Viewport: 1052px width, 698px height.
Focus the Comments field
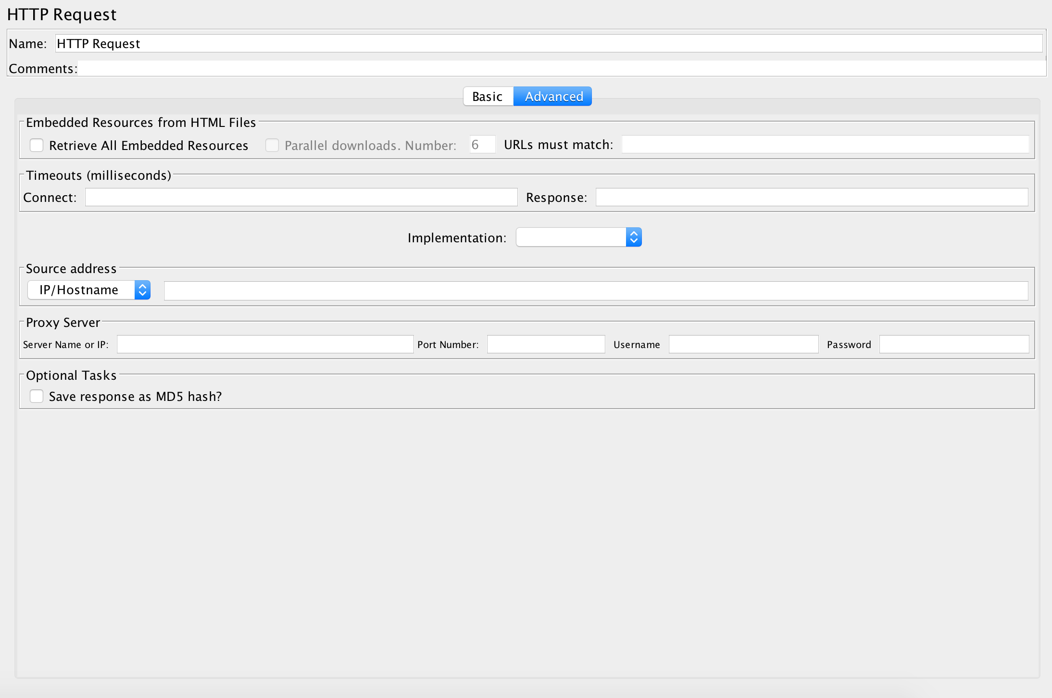[x=562, y=69]
